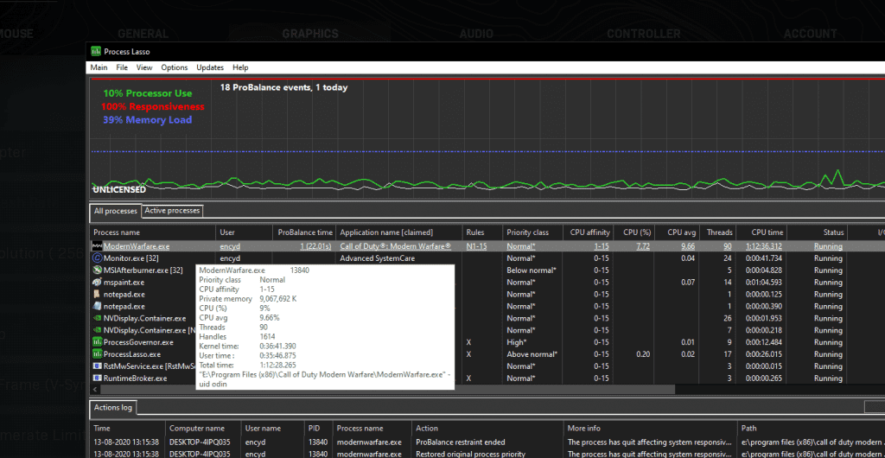This screenshot has height=458, width=885.
Task: Select the Monitor.exe [32] process name
Action: (132, 258)
